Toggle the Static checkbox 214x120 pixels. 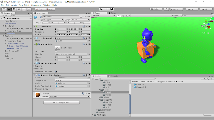pos(81,17)
